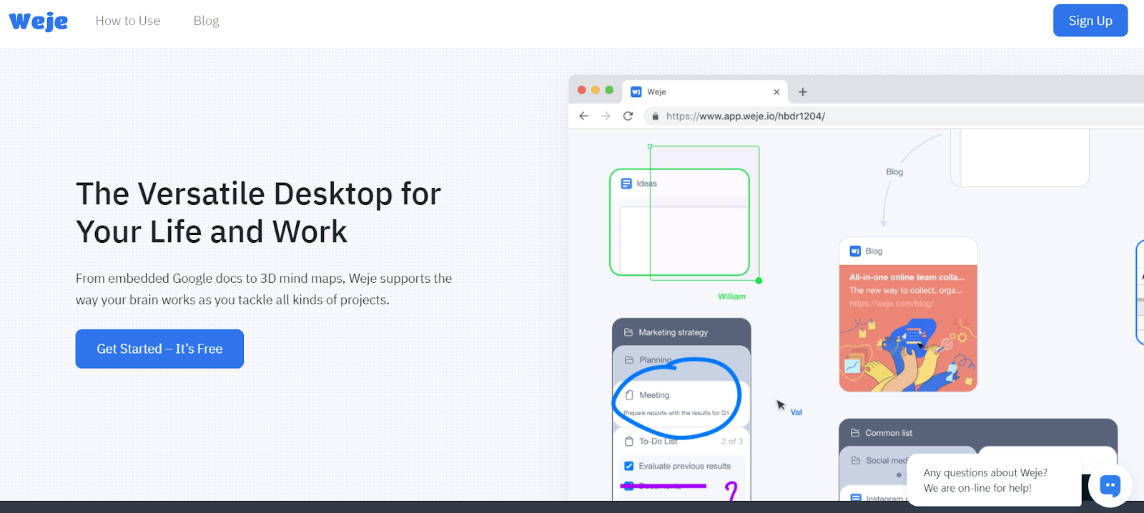Click the padlock icon in the address bar
Screen dimensions: 1144x513
point(655,116)
